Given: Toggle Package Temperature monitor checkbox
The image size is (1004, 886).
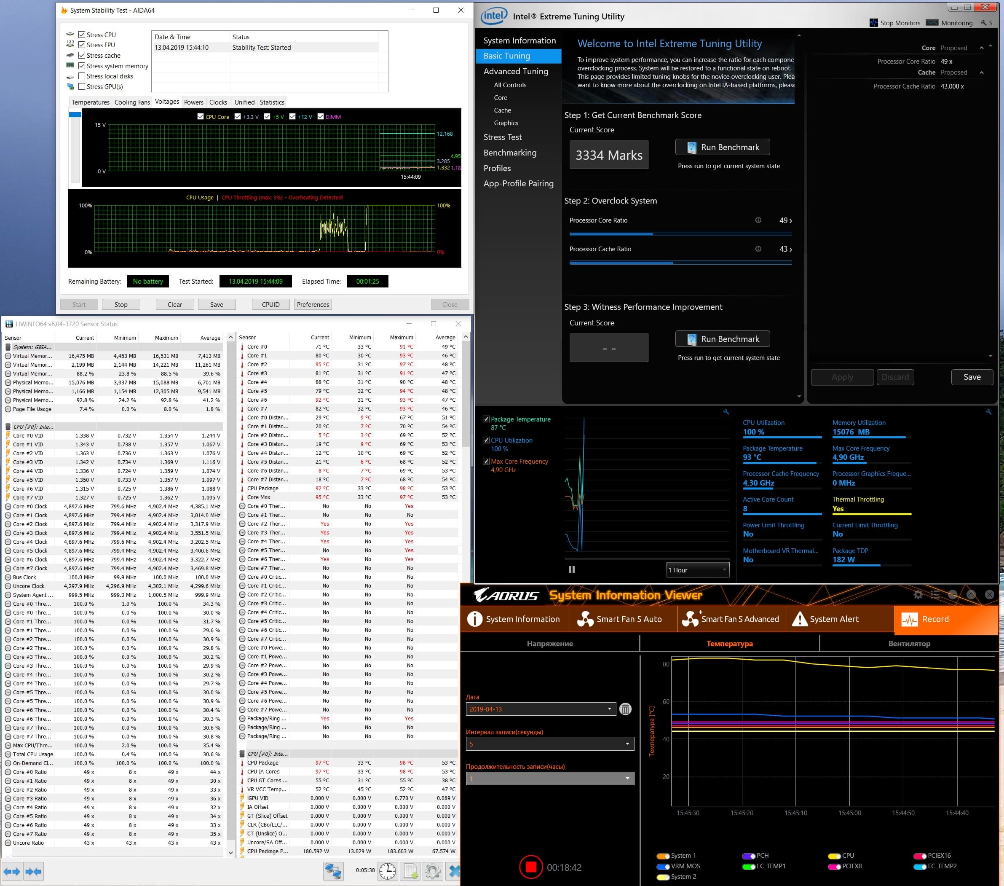Looking at the screenshot, I should (x=486, y=419).
